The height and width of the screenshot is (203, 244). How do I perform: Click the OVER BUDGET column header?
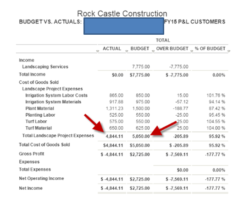pos(172,48)
